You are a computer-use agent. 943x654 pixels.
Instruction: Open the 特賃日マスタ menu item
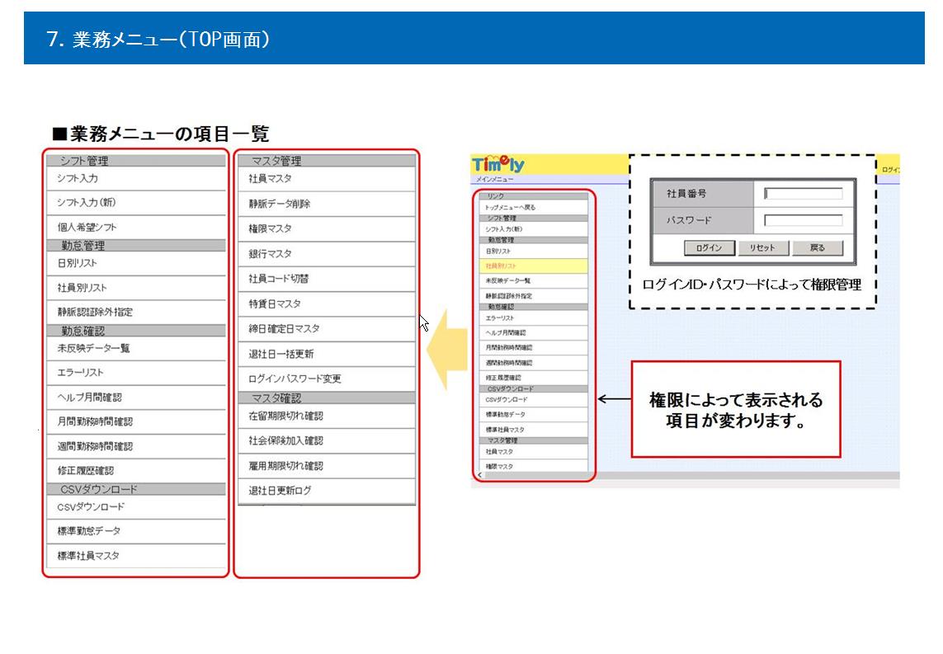(x=327, y=304)
